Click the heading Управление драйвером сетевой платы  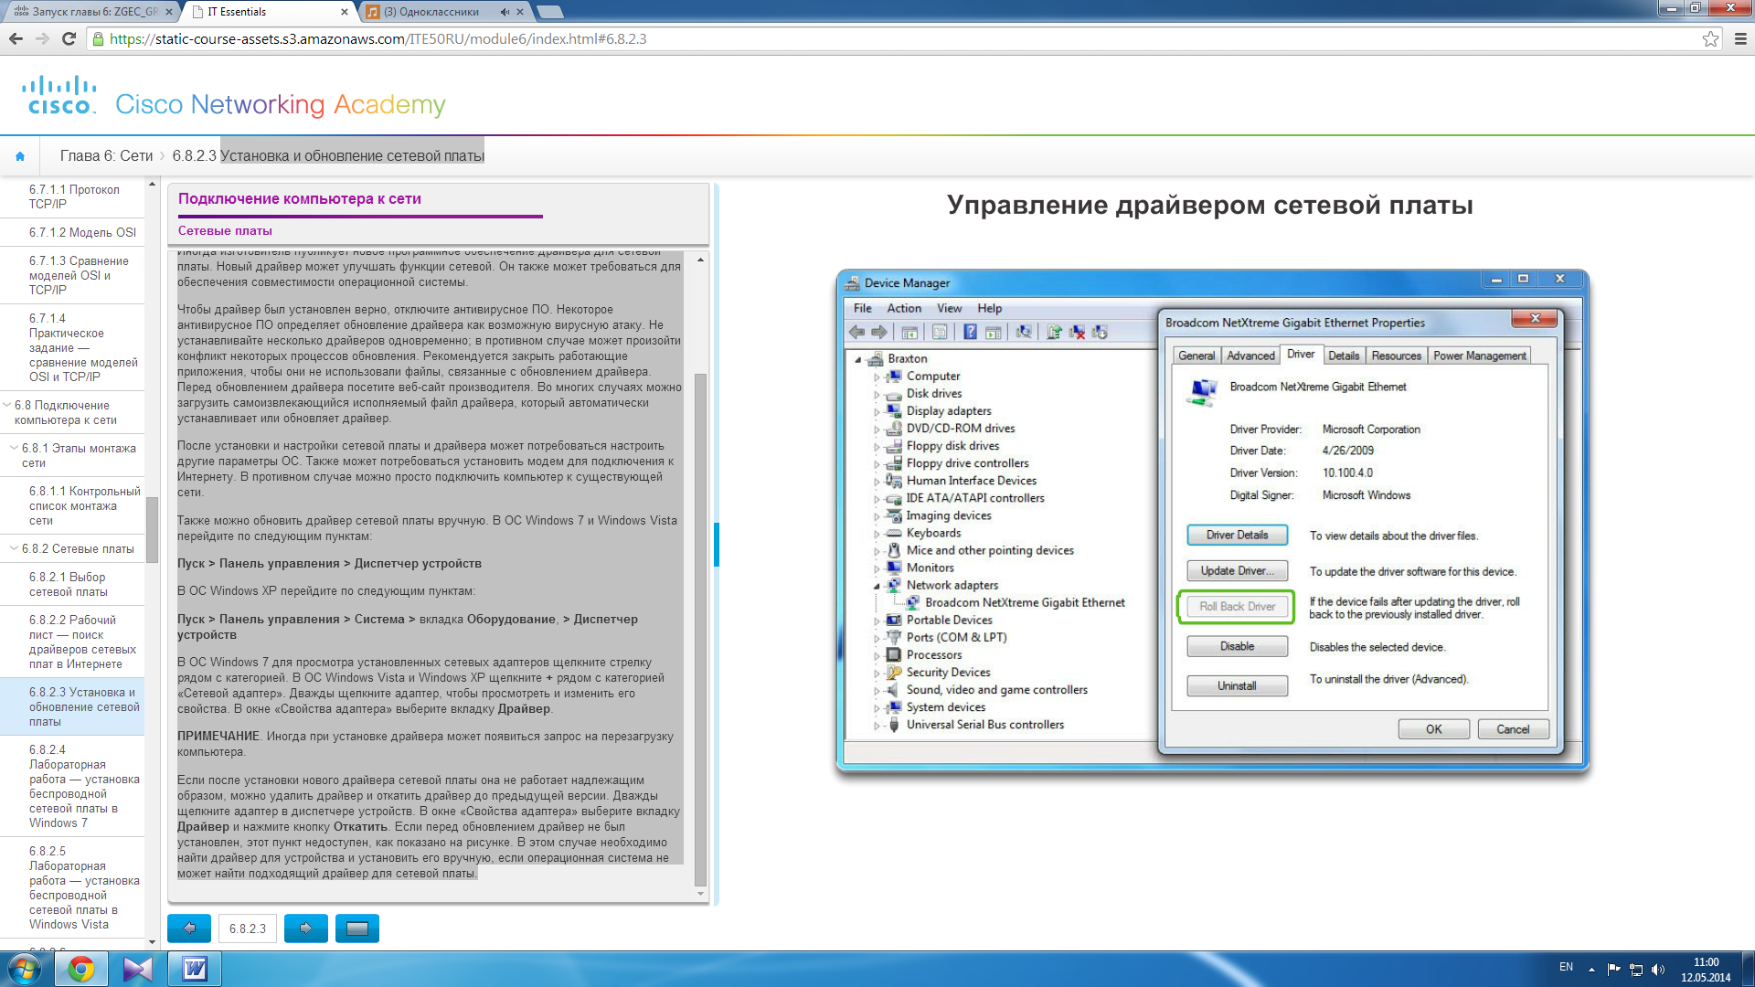tap(1209, 205)
